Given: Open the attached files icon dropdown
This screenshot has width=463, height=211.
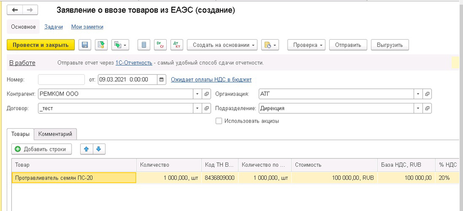Looking at the screenshot, I should tap(270, 45).
